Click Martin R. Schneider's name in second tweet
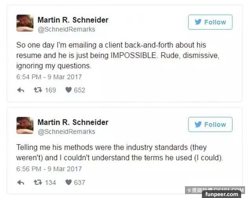The image size is (249, 198). [x=73, y=122]
